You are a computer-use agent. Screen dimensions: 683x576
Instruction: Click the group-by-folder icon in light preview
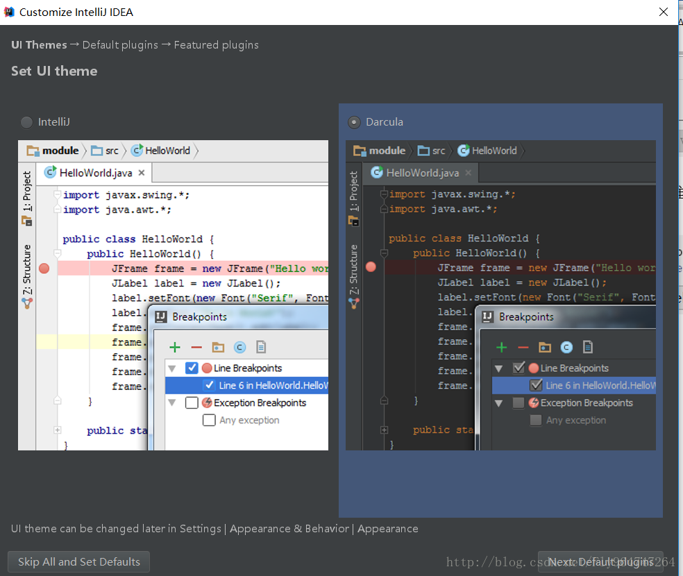pyautogui.click(x=218, y=347)
